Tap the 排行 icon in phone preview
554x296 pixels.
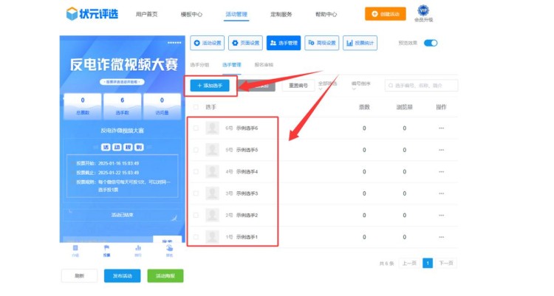tap(138, 249)
